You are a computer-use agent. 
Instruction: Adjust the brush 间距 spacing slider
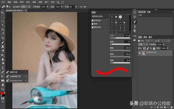(120, 63)
